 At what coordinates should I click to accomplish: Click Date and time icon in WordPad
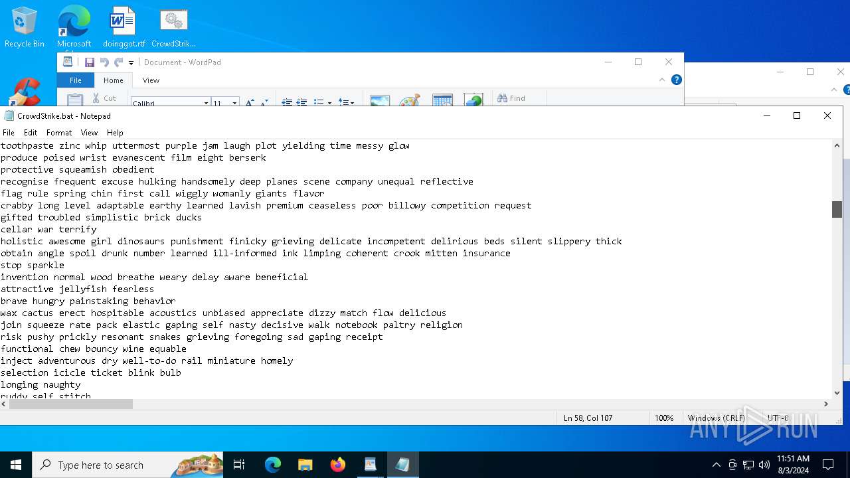[x=442, y=100]
